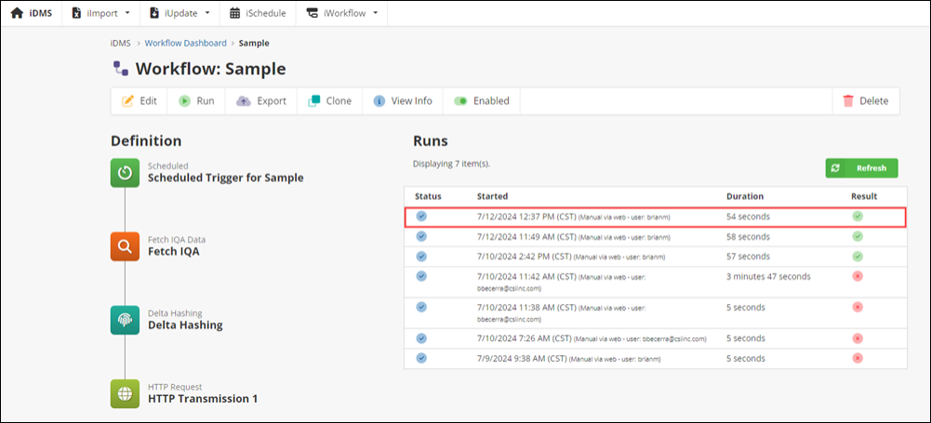Go to Workflow Dashboard breadcrumb link
The width and height of the screenshot is (931, 423).
(185, 43)
